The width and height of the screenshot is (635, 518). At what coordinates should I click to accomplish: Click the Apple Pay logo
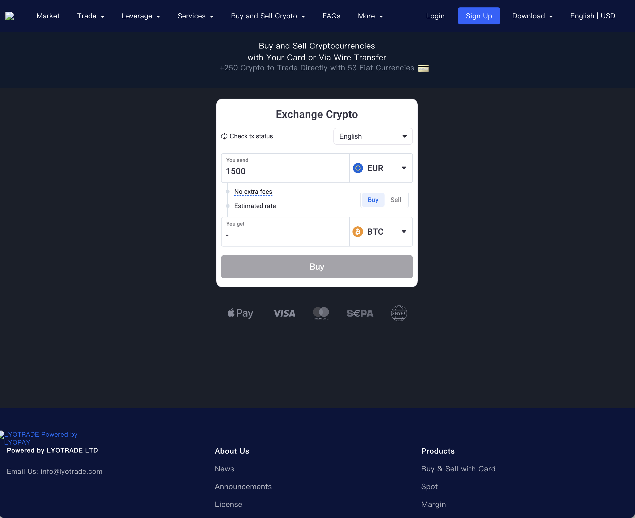coord(240,313)
